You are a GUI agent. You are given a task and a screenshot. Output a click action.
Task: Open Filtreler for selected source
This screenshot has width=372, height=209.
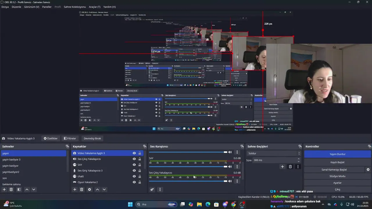[70, 138]
